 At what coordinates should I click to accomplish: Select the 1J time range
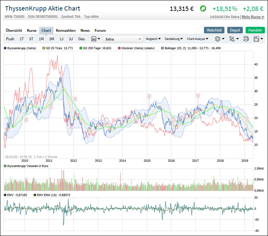62,39
